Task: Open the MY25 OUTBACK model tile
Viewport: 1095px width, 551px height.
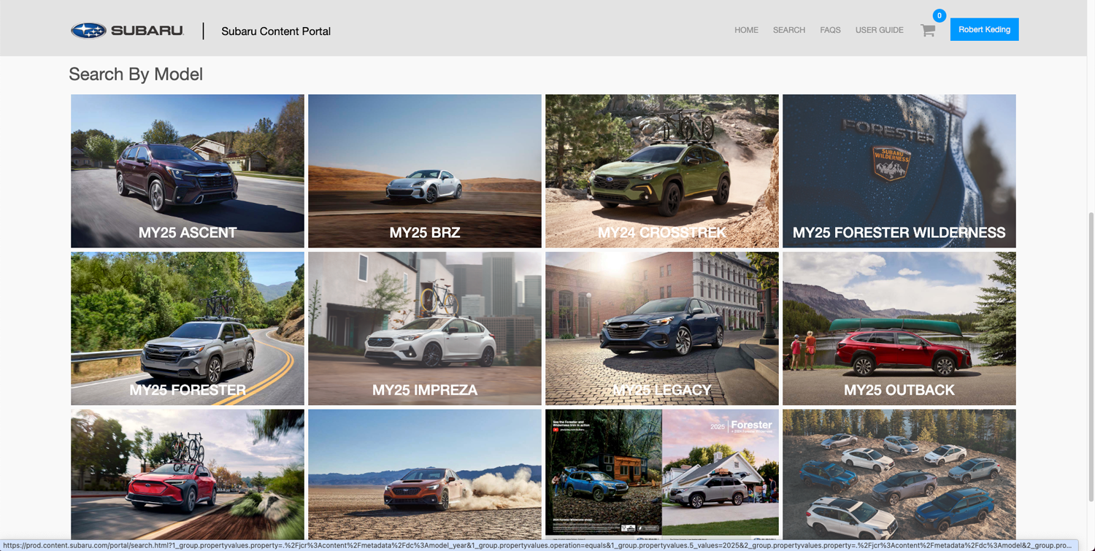Action: [899, 328]
